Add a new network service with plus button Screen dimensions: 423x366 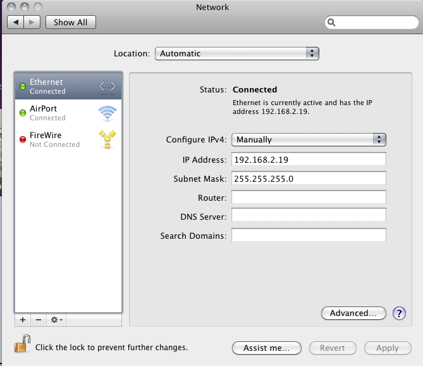pos(23,320)
